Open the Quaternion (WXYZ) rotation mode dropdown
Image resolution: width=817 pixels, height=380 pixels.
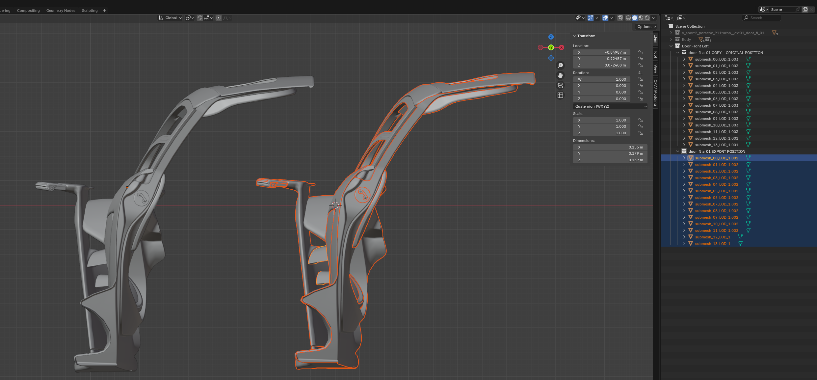pyautogui.click(x=610, y=106)
